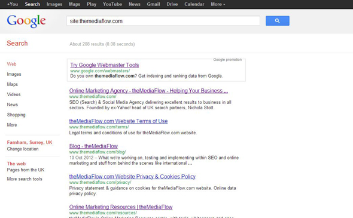Click the www.themediaflow.com/terms/ URL text
This screenshot has height=218, width=353.
coord(99,127)
